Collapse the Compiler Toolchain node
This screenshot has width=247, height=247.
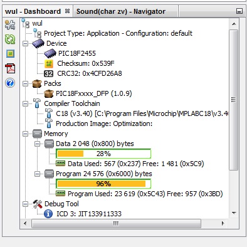pyautogui.click(x=25, y=103)
